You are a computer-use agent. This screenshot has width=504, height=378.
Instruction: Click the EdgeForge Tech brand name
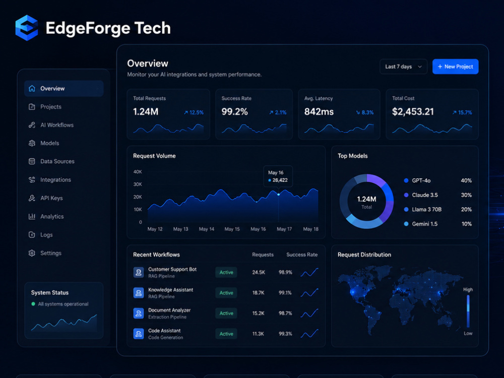coord(108,28)
